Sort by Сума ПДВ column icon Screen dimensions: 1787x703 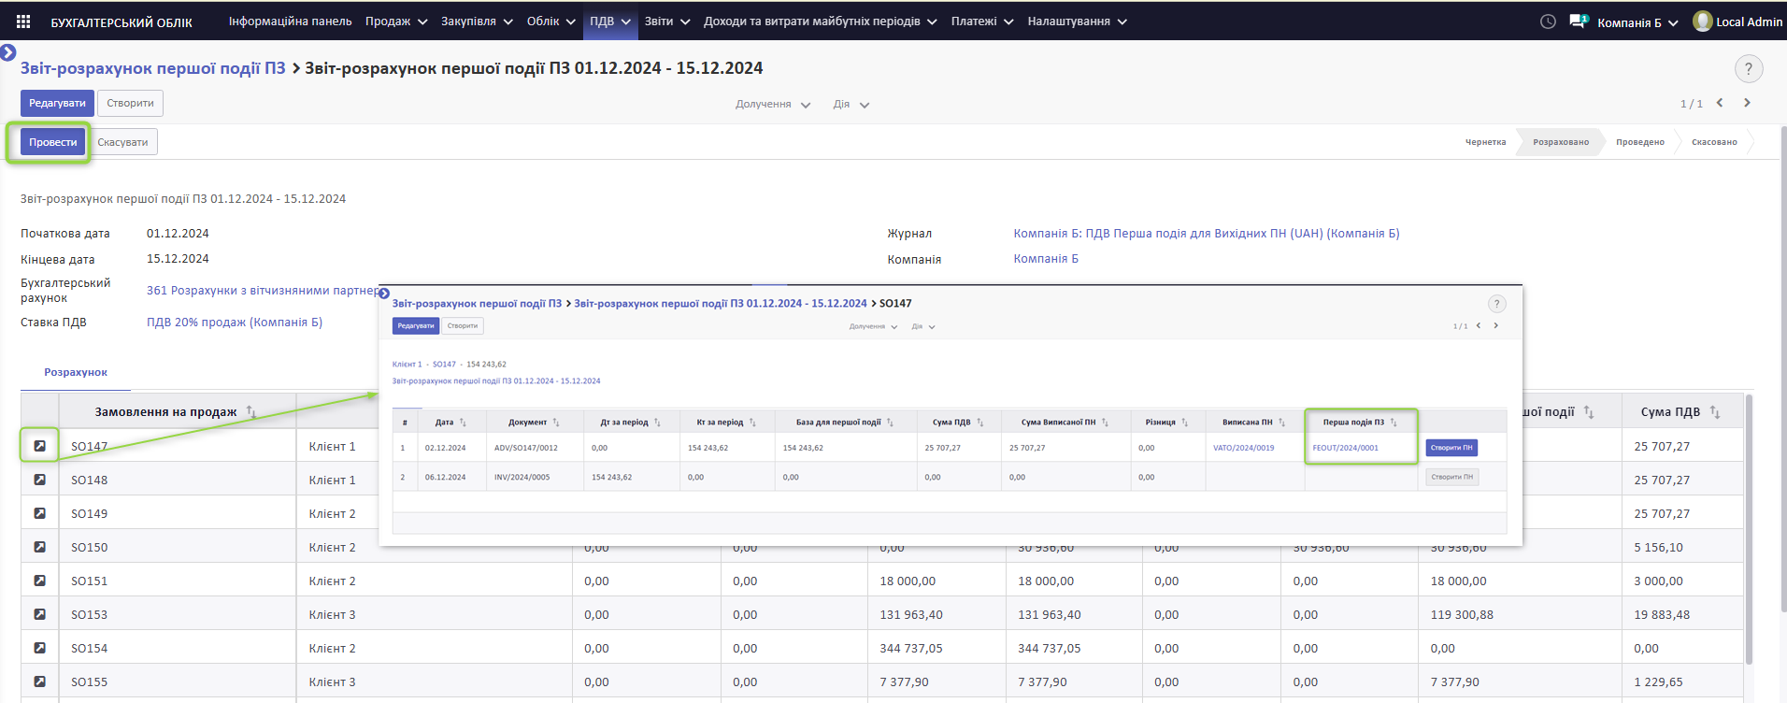[1714, 411]
